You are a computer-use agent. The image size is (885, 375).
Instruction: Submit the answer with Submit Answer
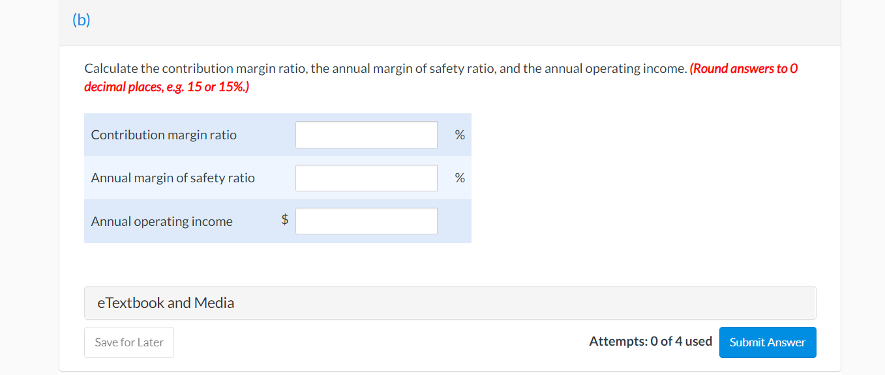767,342
